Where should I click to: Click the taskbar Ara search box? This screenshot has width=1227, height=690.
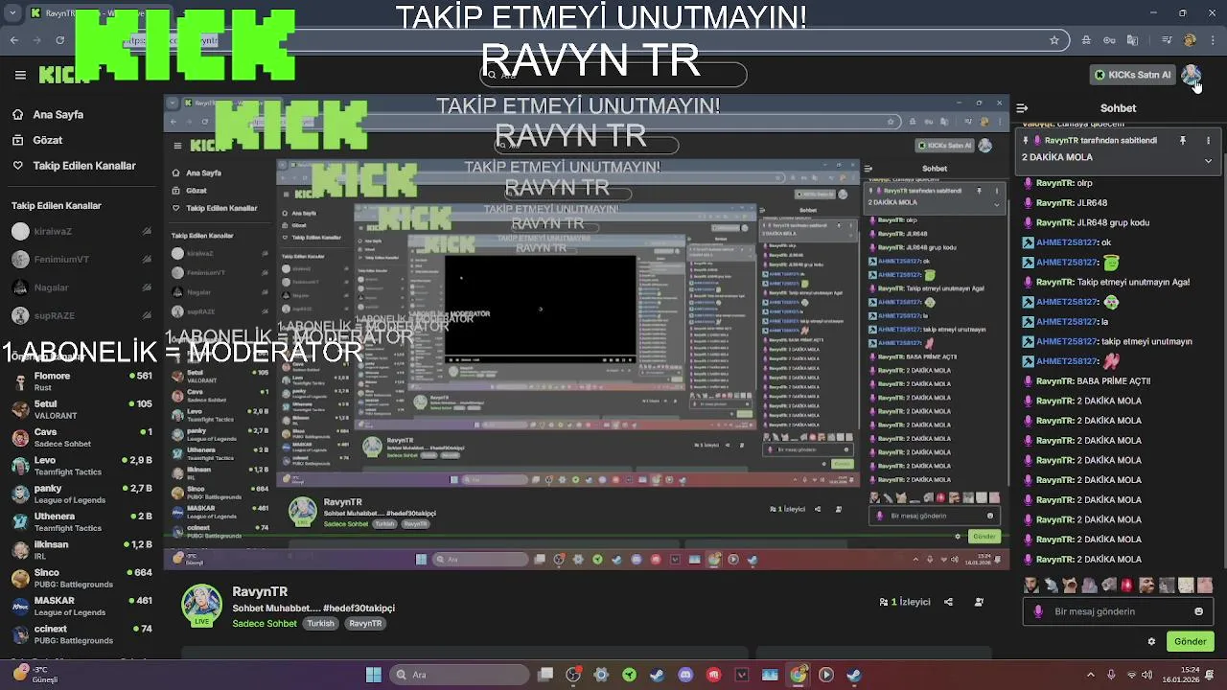[x=458, y=675]
